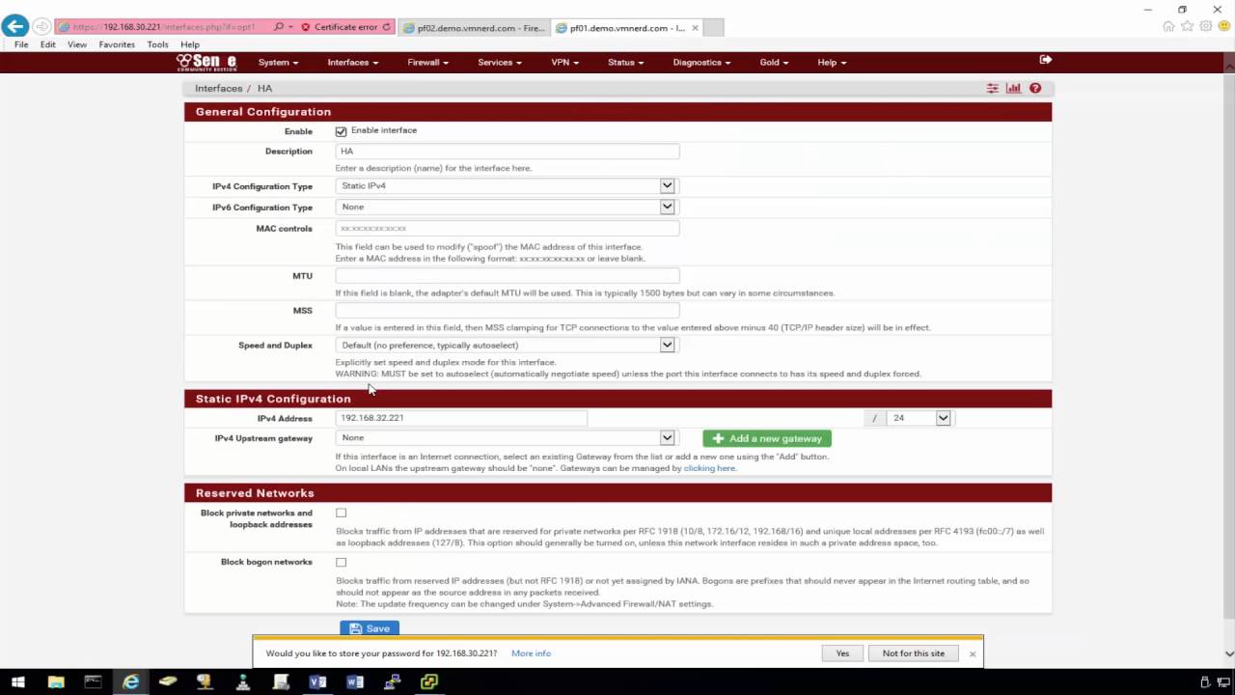
Task: Click the browser Back arrow button
Action: (x=14, y=27)
